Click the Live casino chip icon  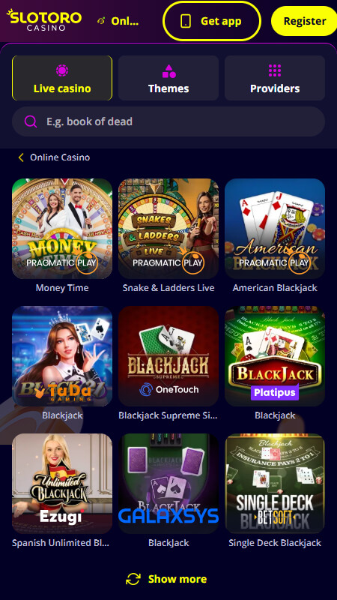[x=62, y=70]
